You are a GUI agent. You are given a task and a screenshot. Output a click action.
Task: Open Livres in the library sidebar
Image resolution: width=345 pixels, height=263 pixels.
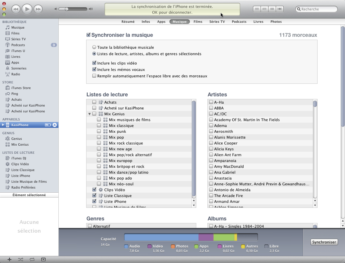click(x=16, y=57)
